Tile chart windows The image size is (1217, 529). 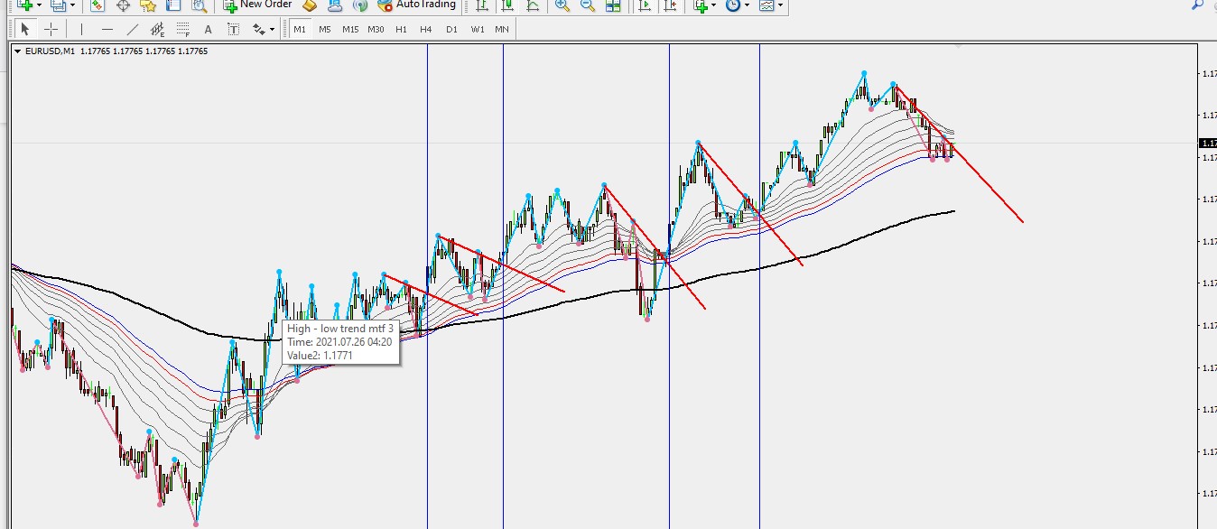pyautogui.click(x=613, y=5)
